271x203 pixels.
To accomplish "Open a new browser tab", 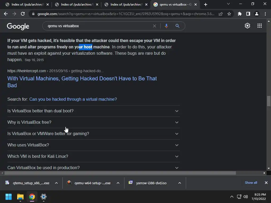I will point(205,5).
